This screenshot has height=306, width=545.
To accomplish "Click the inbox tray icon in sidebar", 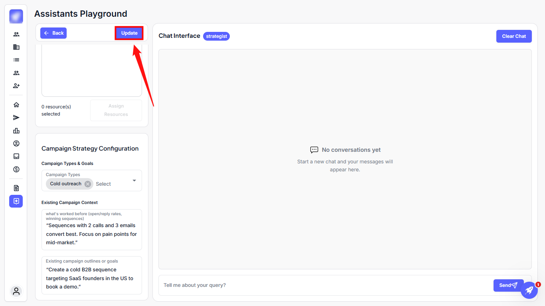I will click(16, 156).
